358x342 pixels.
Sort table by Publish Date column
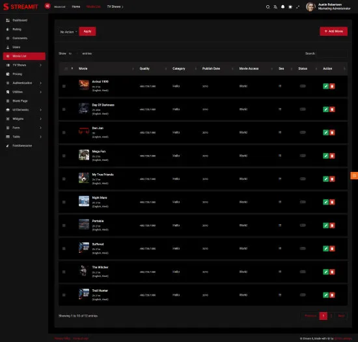point(211,68)
